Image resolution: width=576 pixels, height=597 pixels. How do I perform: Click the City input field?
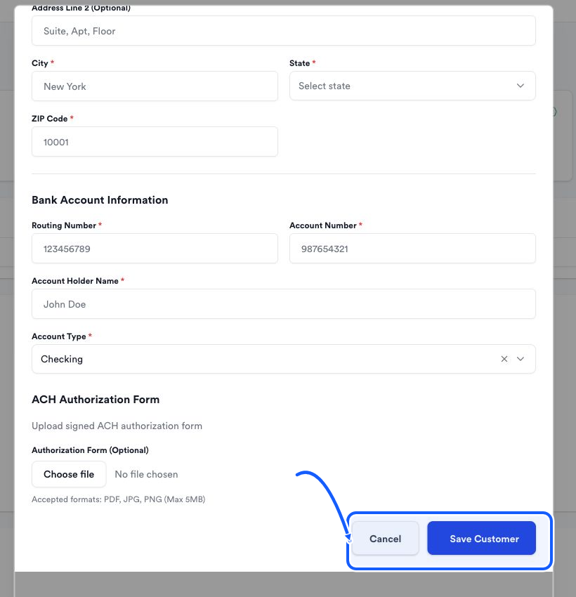tap(155, 86)
